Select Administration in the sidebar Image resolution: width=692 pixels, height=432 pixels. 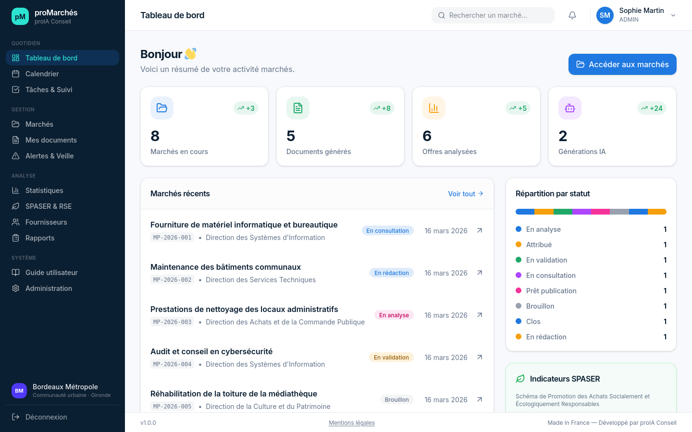point(49,288)
